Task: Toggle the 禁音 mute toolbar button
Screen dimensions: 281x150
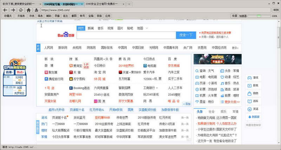Action: coord(99,16)
